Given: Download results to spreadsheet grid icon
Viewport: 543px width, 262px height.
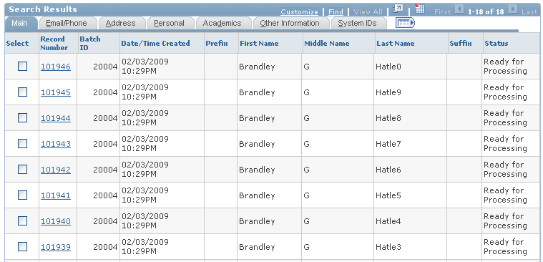Looking at the screenshot, I should click(420, 9).
